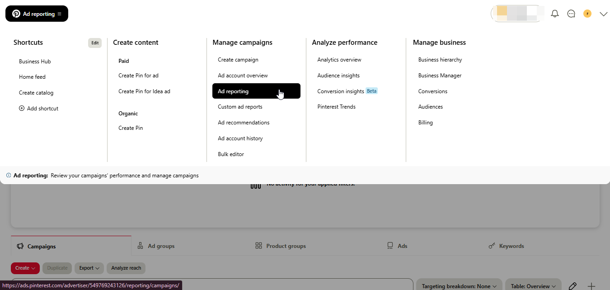Open Create catalog shortcut
Screen dimensions: 610x290
36,93
